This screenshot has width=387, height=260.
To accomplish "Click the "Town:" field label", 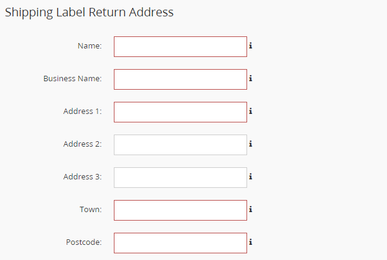I will (x=91, y=209).
